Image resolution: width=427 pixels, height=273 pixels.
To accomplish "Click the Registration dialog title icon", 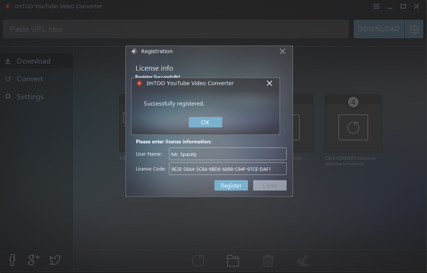I will pyautogui.click(x=134, y=51).
